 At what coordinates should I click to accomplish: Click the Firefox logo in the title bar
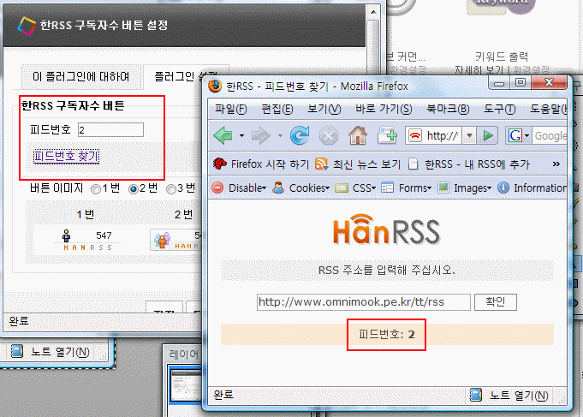click(215, 86)
